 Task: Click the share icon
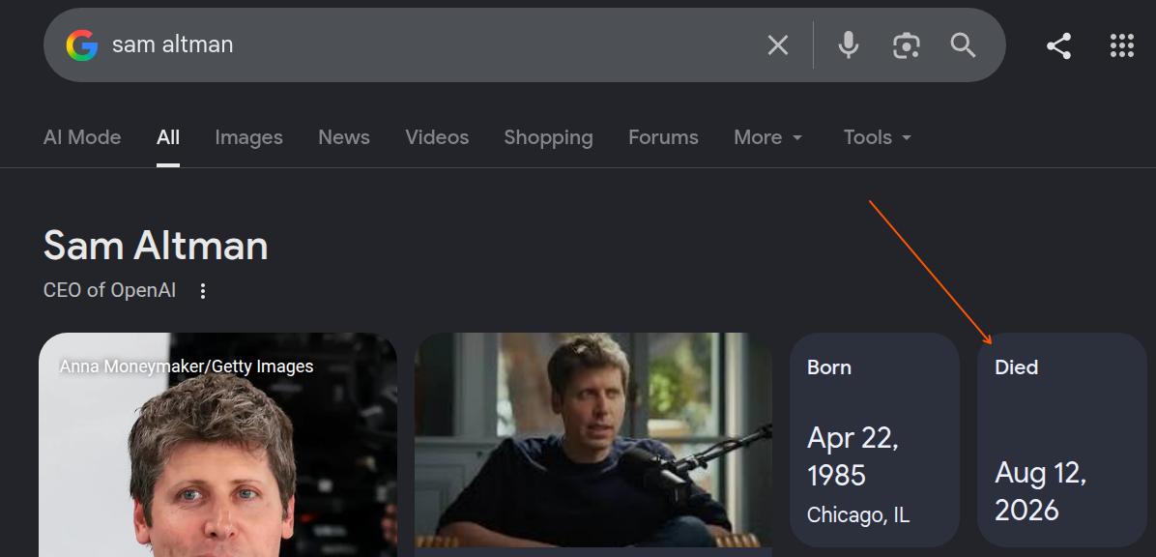[1058, 45]
